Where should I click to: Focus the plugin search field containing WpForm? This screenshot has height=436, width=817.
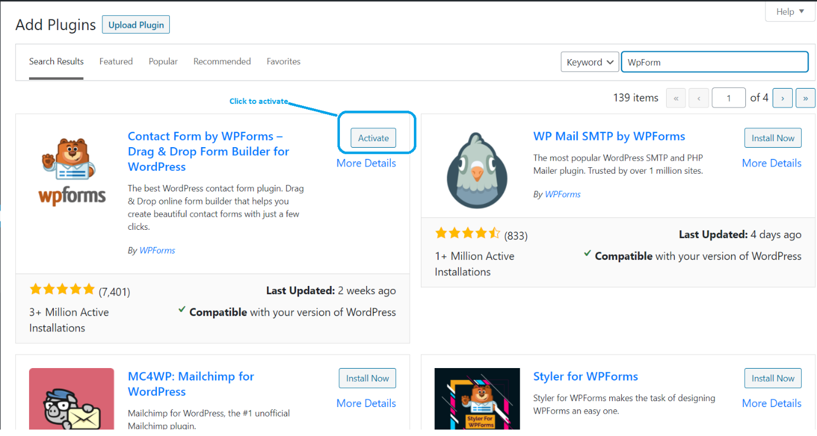coord(715,62)
